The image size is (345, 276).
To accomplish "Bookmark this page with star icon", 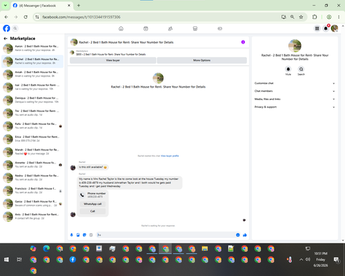I will pyautogui.click(x=301, y=17).
